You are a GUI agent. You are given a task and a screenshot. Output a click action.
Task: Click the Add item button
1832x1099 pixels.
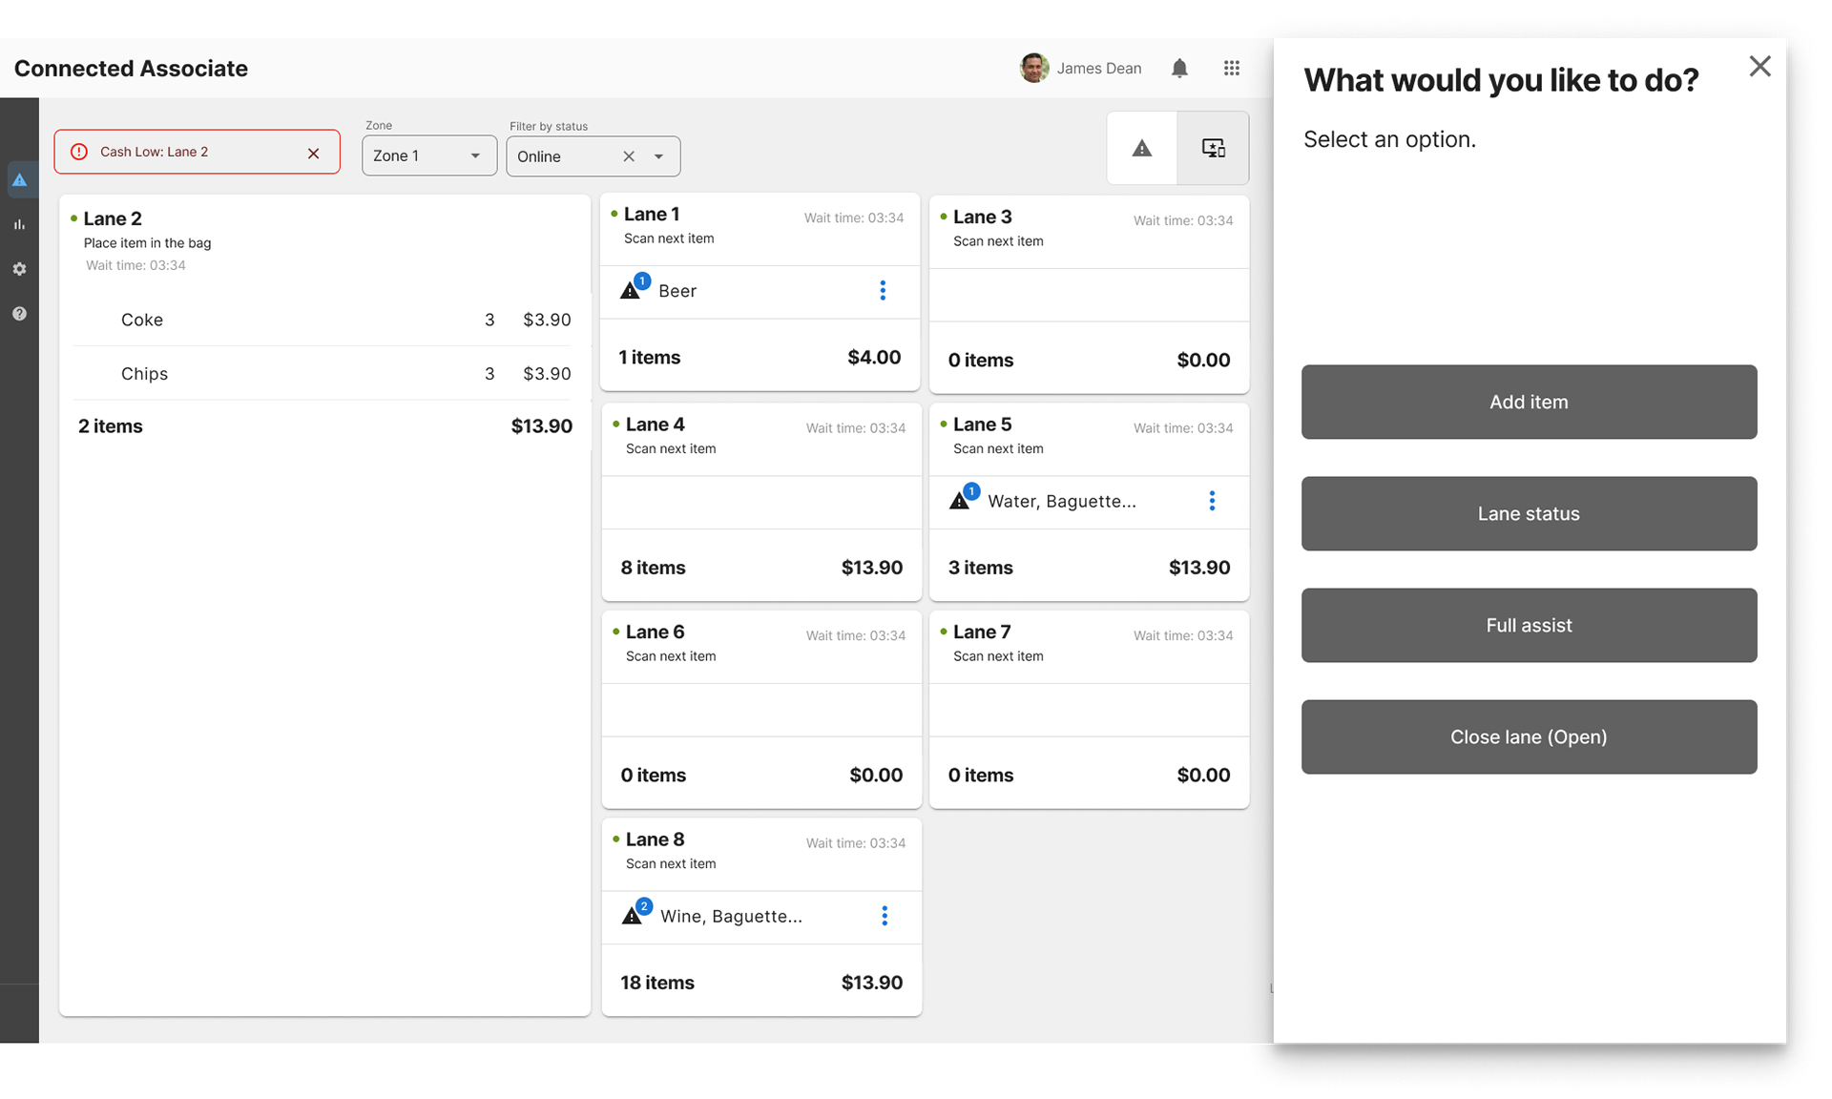[x=1529, y=402]
